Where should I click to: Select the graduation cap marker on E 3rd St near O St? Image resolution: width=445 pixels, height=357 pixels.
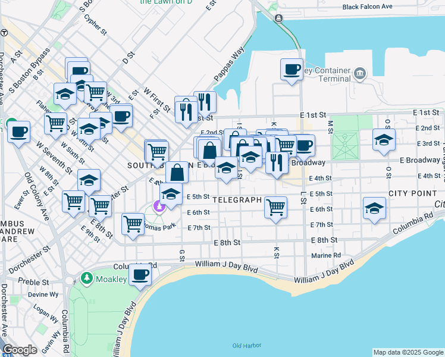pos(384,140)
